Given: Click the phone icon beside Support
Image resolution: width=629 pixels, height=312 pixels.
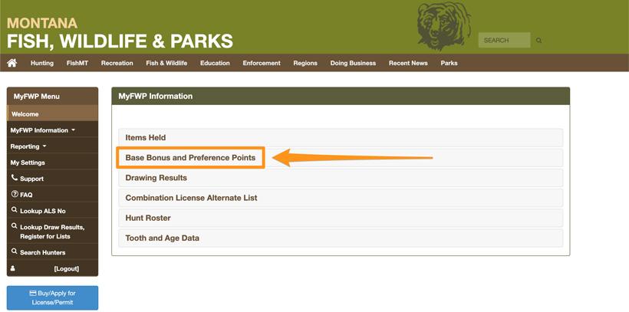Looking at the screenshot, I should pos(15,178).
